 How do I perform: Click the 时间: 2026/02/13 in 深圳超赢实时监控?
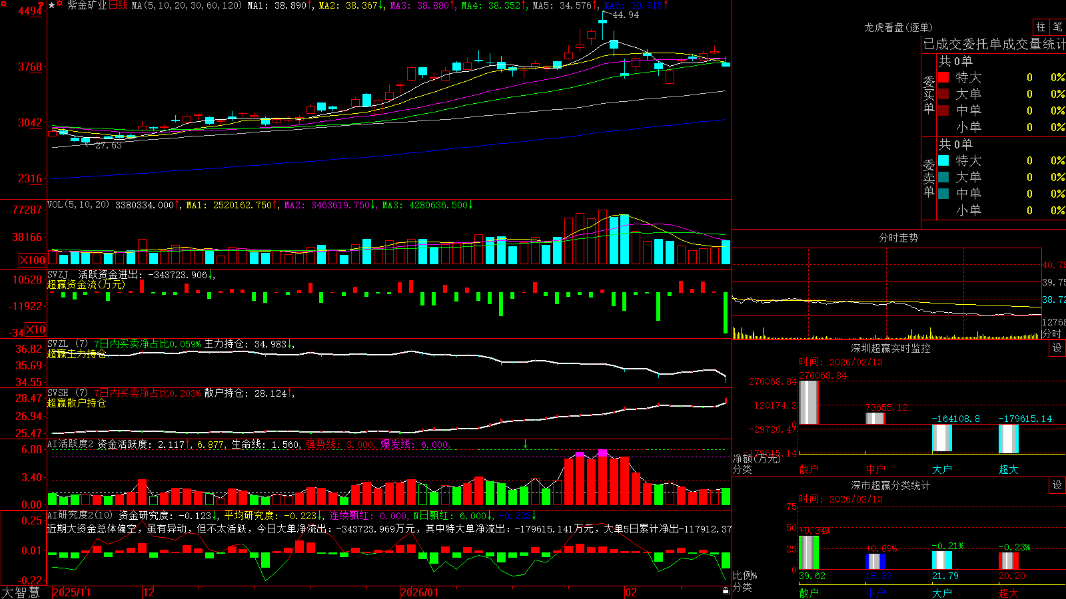(x=841, y=362)
